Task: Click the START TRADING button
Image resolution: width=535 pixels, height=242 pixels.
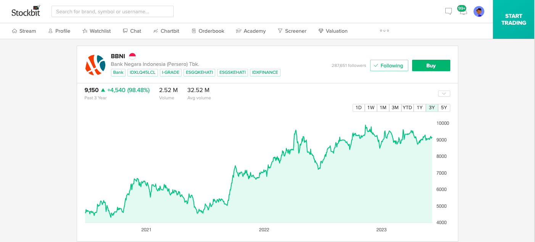Action: pos(514,19)
